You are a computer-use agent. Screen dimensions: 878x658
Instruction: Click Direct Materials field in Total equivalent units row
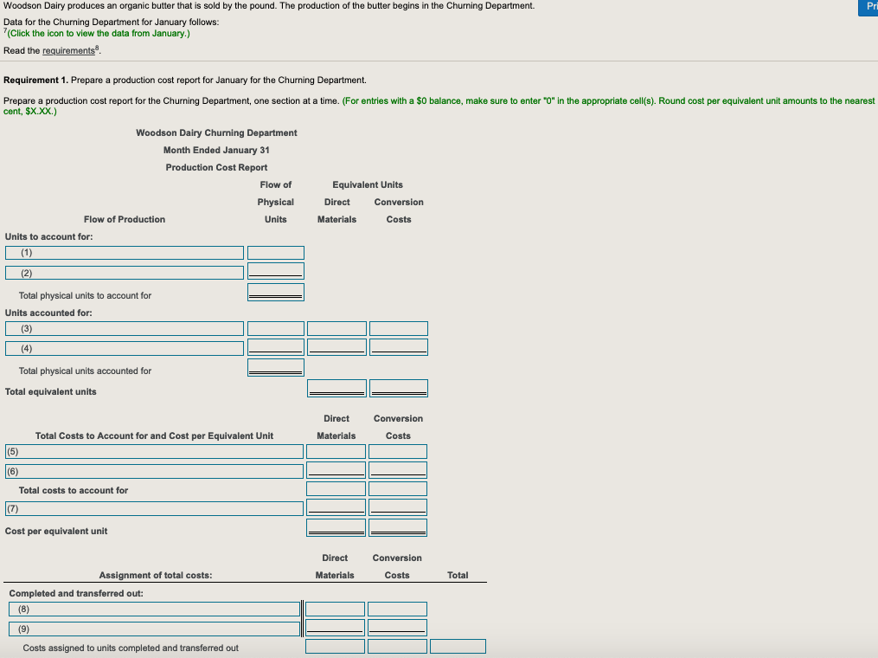[x=336, y=388]
